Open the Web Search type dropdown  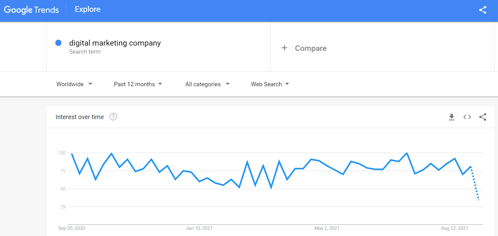[270, 84]
